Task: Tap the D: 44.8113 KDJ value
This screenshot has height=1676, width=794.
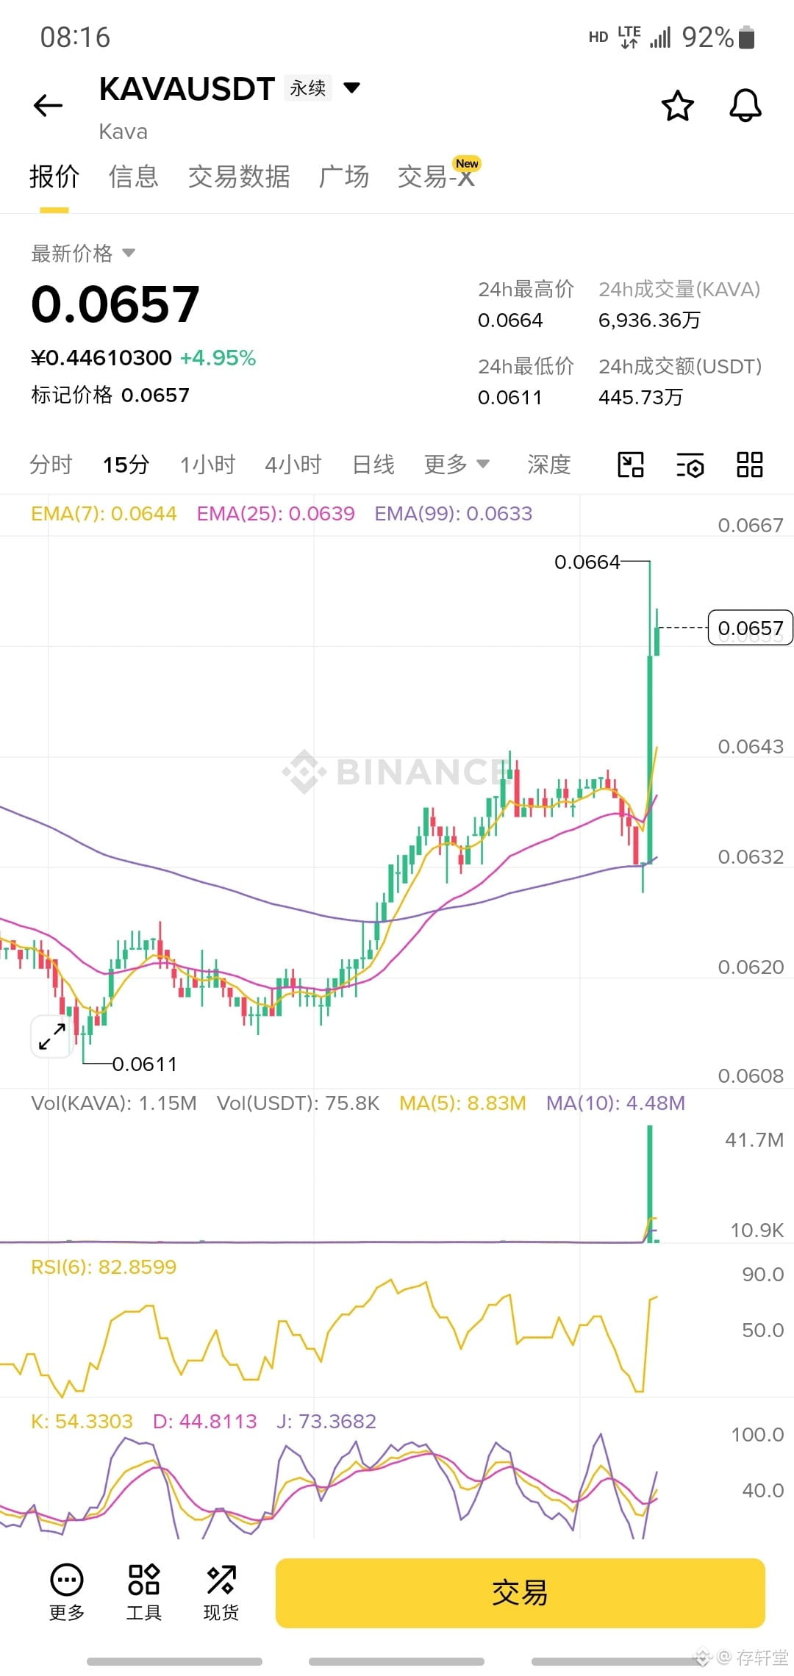Action: click(x=204, y=1422)
